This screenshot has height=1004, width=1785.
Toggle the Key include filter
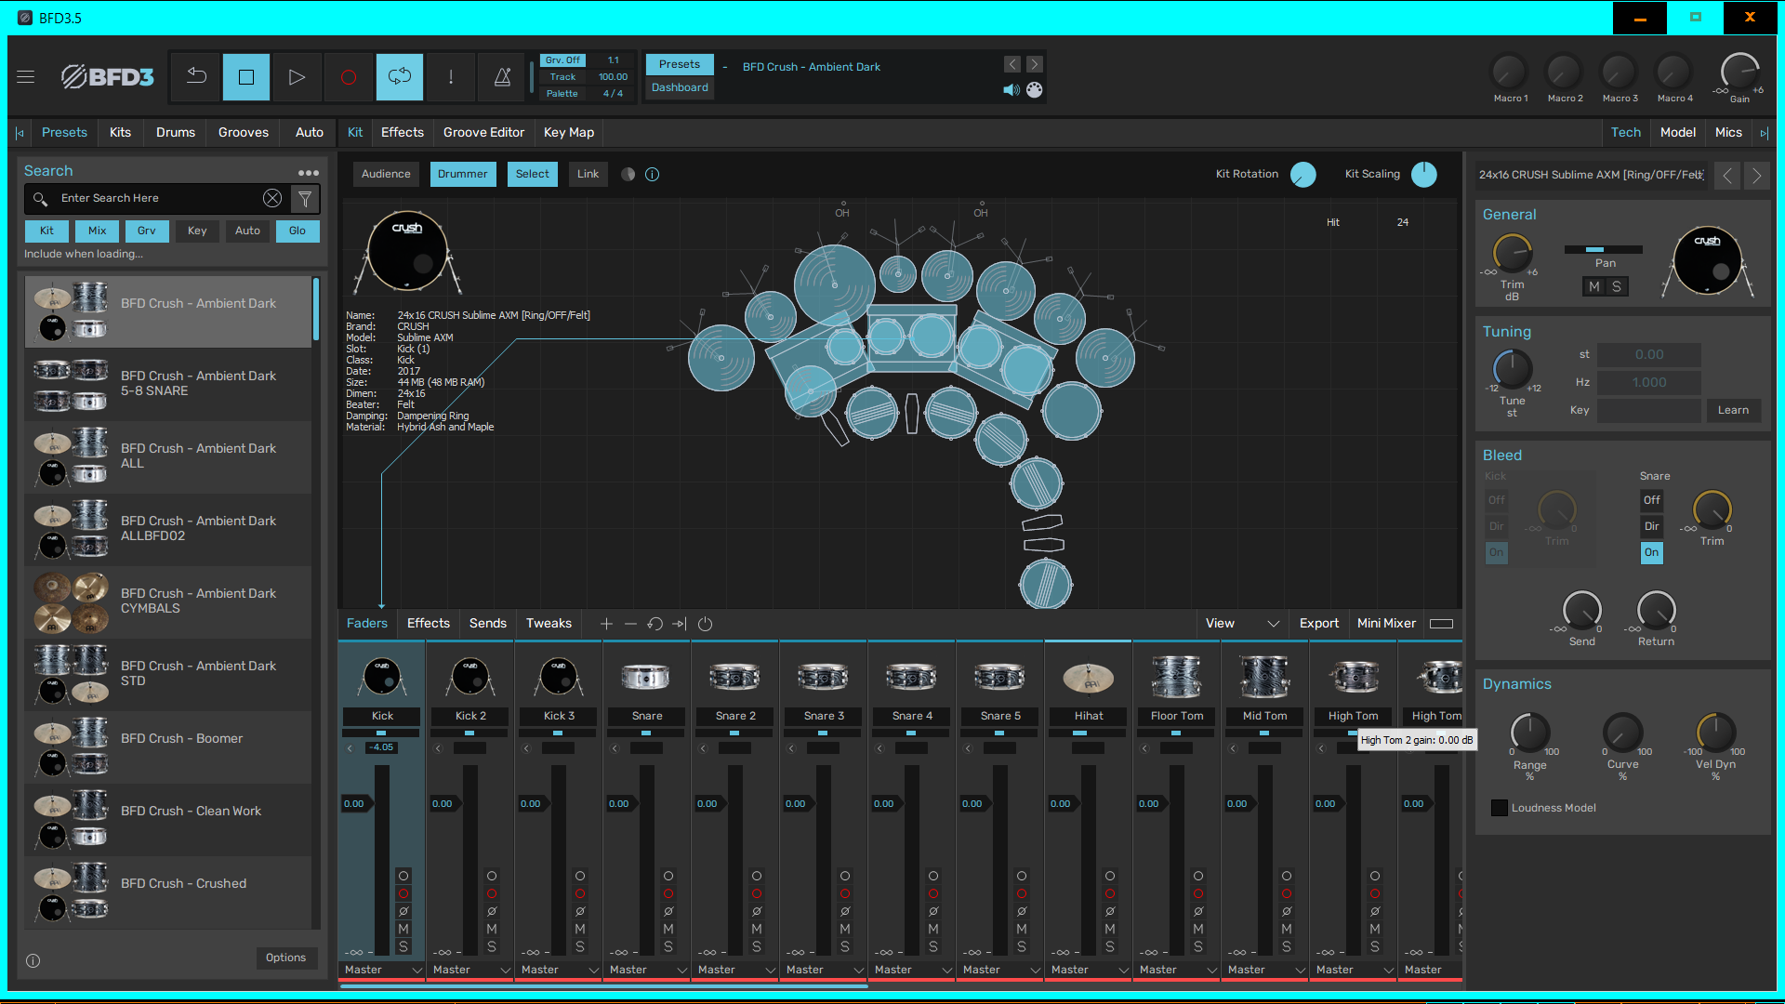[197, 231]
